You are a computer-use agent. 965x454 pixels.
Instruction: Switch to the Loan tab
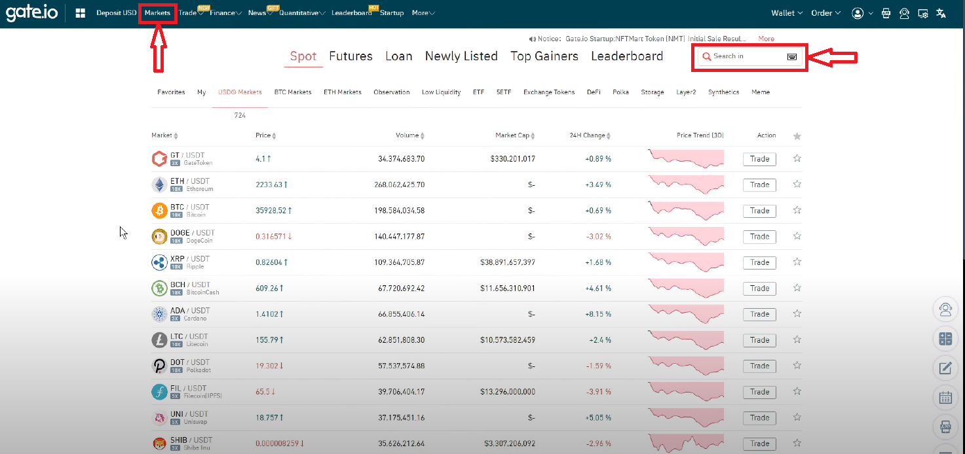pos(399,56)
